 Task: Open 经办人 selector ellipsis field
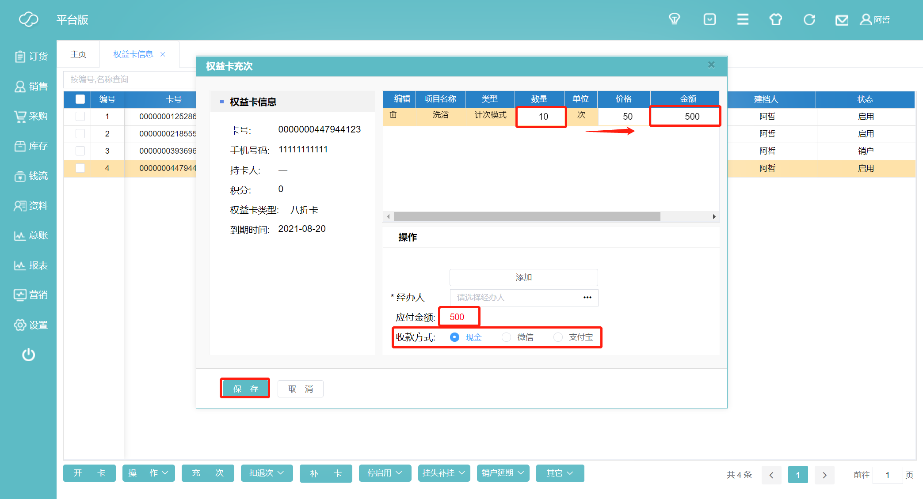click(587, 298)
